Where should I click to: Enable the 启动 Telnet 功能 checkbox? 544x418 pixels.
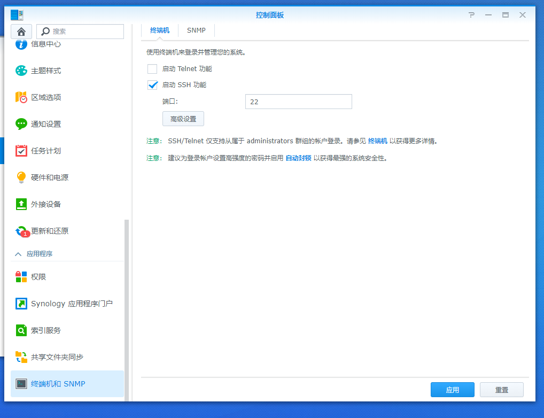click(152, 68)
